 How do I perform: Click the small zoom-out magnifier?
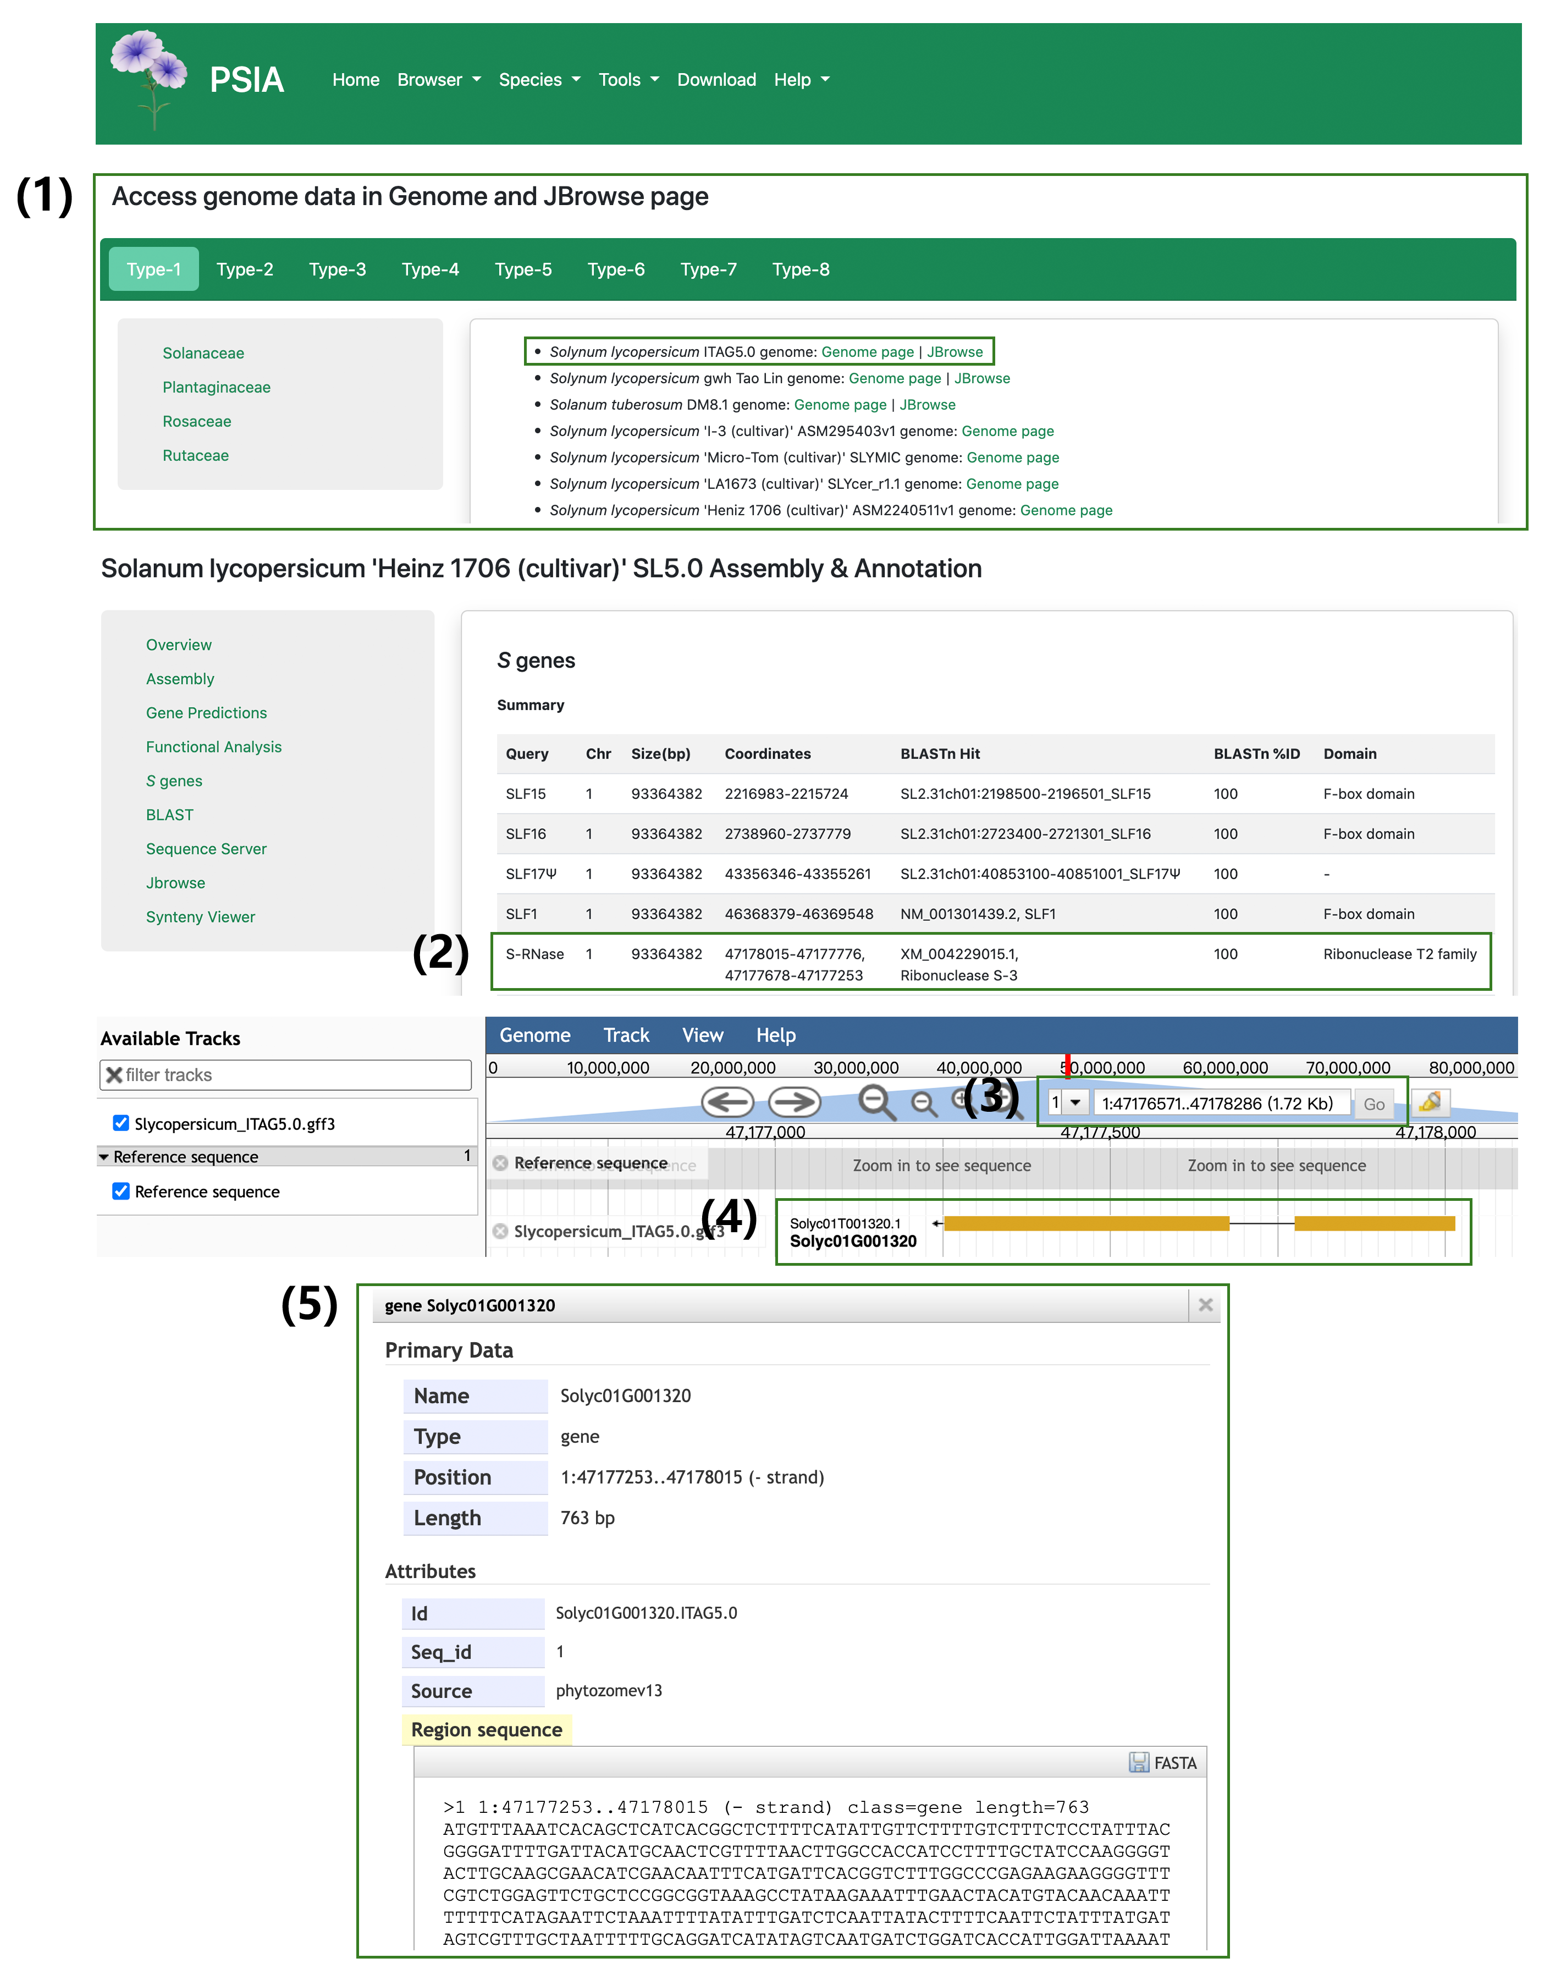924,1102
